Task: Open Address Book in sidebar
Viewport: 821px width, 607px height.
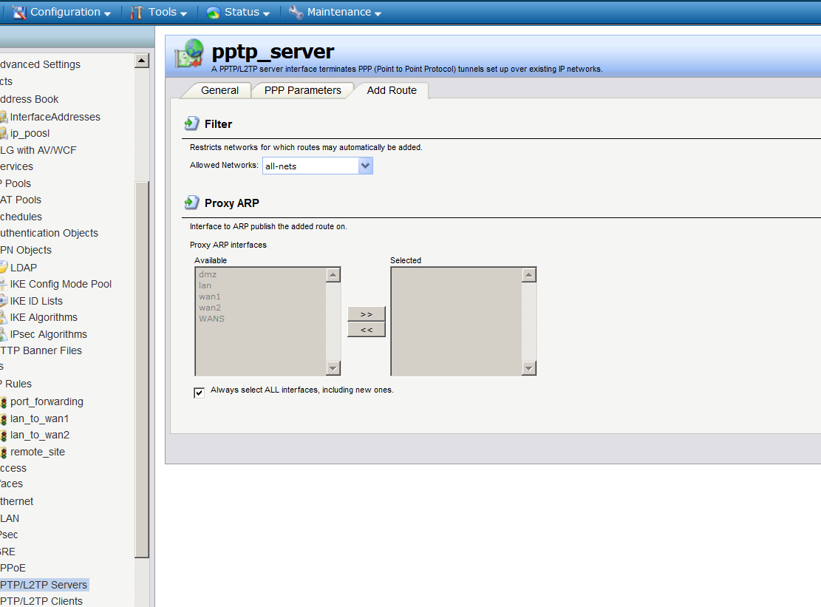Action: (30, 99)
